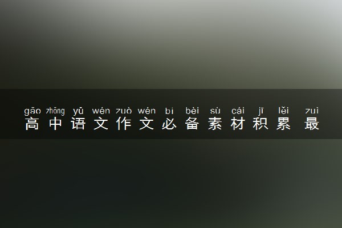The image size is (342, 228).
Task: Click the pinyin label cái
Action: tap(238, 111)
